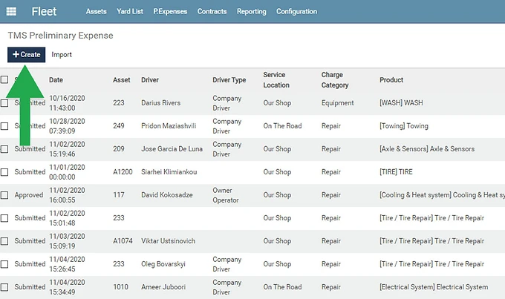Screen dimensions: 505x299
Task: Click asset number 249
Action: coord(119,126)
